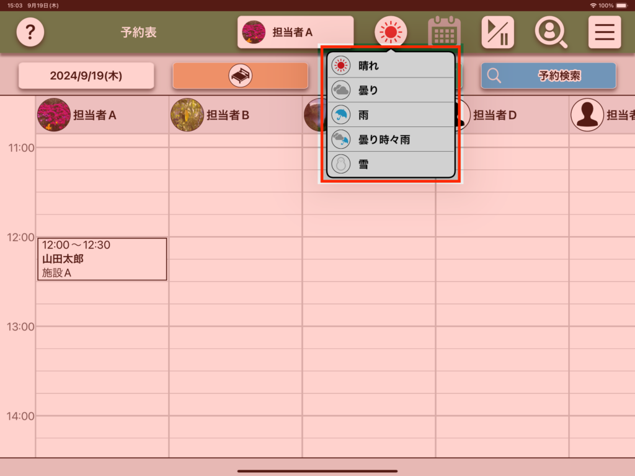Click the 予約検索 search button
Image resolution: width=635 pixels, height=476 pixels.
pos(548,76)
